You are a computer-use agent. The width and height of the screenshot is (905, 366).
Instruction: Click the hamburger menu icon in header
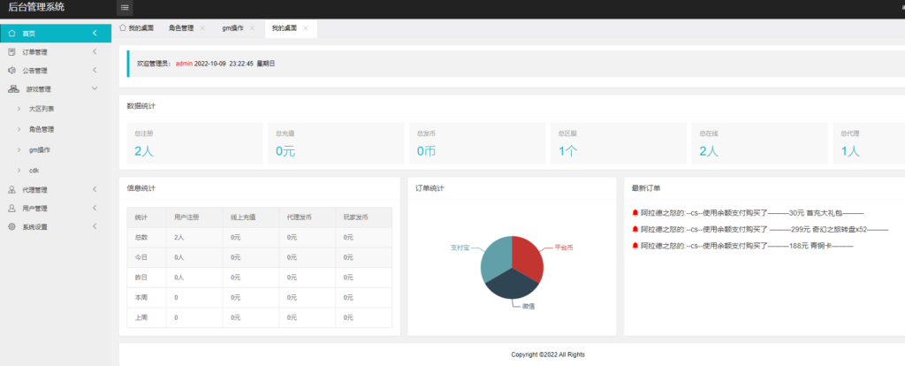pos(125,8)
